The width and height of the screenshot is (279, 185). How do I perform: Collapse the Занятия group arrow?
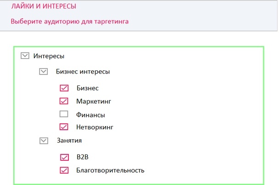coord(44,141)
